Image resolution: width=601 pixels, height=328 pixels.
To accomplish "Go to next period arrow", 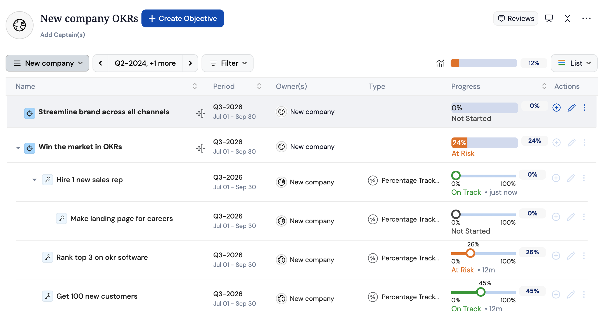I will click(x=190, y=63).
